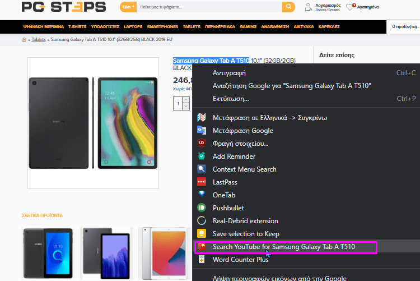The image size is (420, 281).
Task: Open Λογαριασμός account link
Action: [x=328, y=7]
